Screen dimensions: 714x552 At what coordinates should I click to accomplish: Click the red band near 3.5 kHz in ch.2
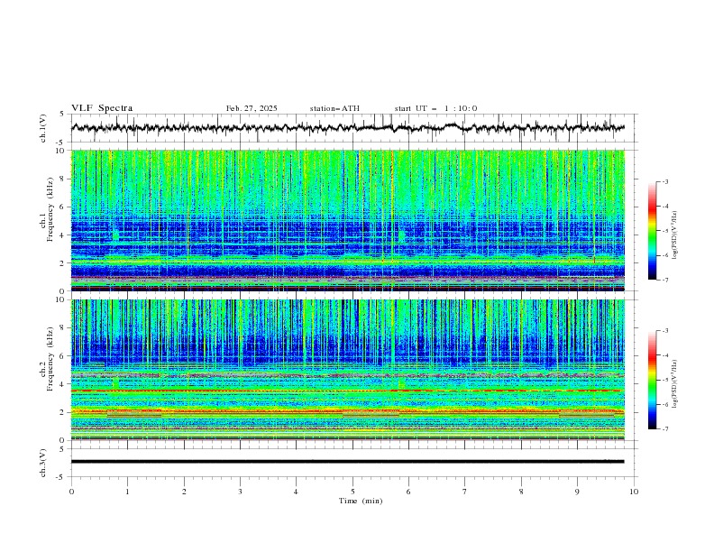tap(347, 391)
